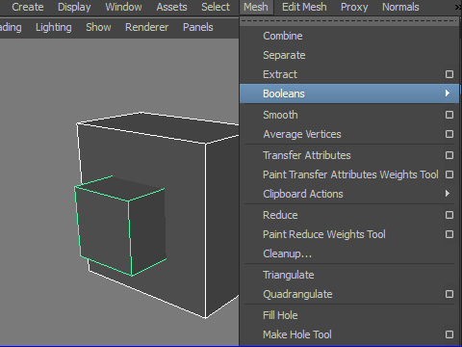Open the Assets menu
This screenshot has width=462, height=347.
point(171,7)
